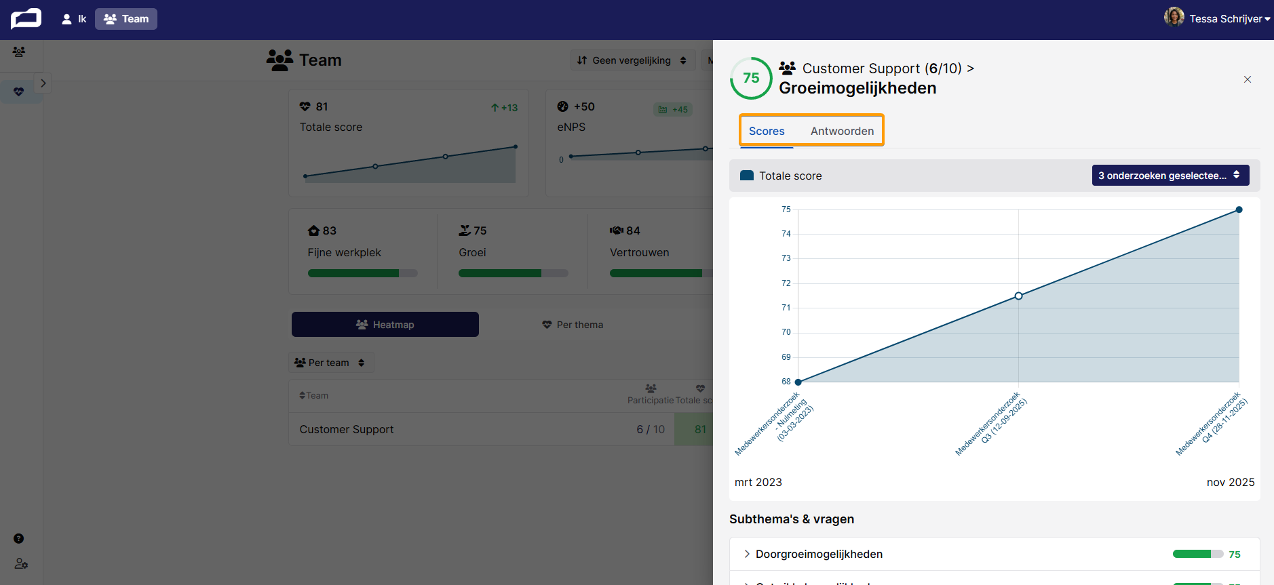1274x585 pixels.
Task: Click the Q4 (28-11-2025) axis label
Action: click(x=1212, y=423)
